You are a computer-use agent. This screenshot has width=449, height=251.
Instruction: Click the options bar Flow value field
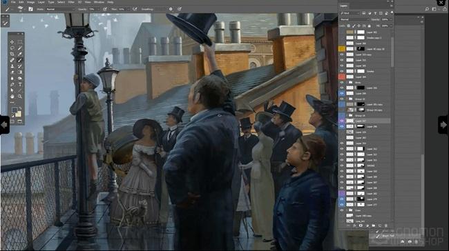tap(122, 9)
